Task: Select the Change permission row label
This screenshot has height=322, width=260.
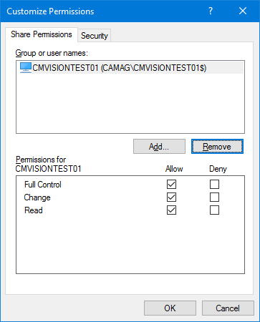Action: [37, 197]
